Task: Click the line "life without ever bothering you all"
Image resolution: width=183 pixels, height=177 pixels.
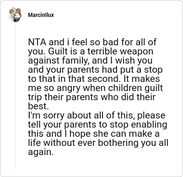Action: [98, 143]
